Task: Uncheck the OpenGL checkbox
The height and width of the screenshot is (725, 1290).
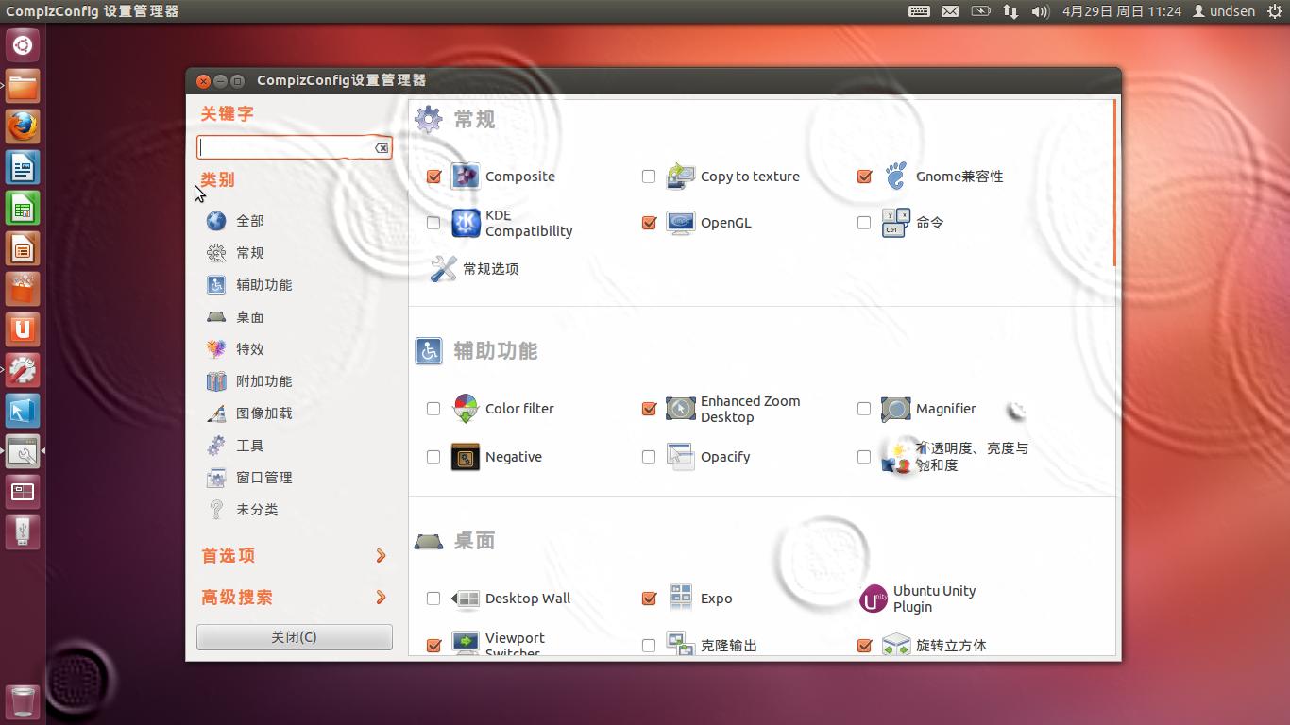Action: point(649,223)
